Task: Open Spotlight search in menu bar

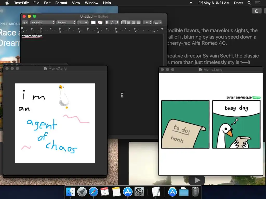Action: click(249, 3)
